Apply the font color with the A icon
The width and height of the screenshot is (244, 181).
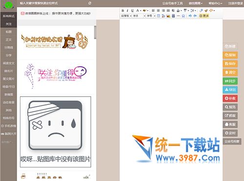(138, 11)
